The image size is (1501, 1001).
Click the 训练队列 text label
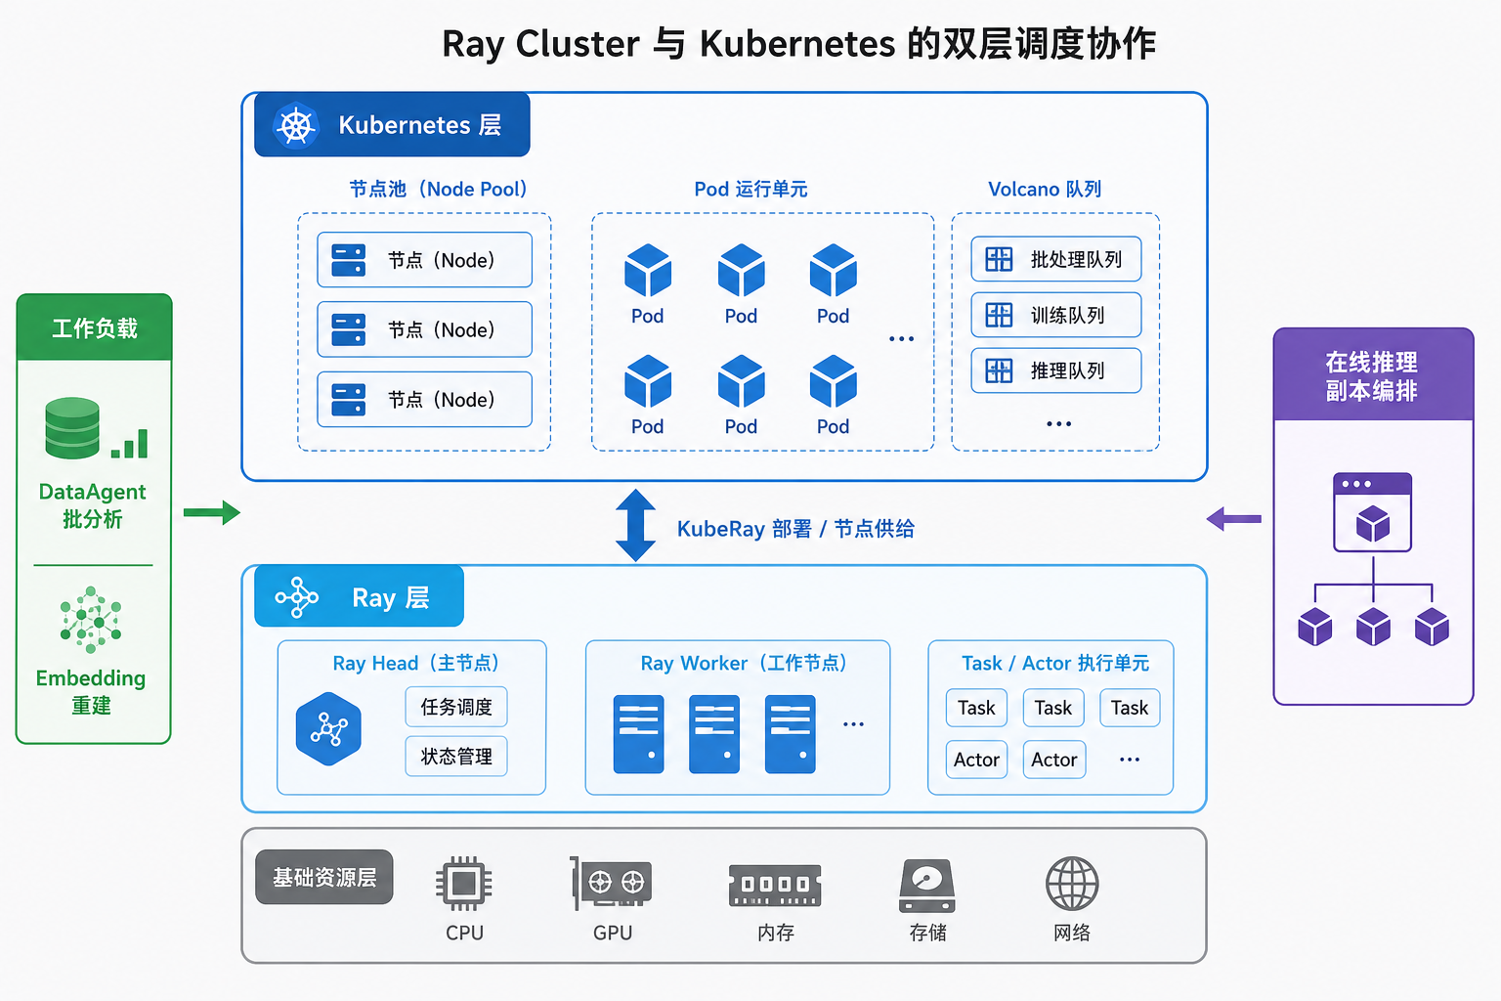1067,315
